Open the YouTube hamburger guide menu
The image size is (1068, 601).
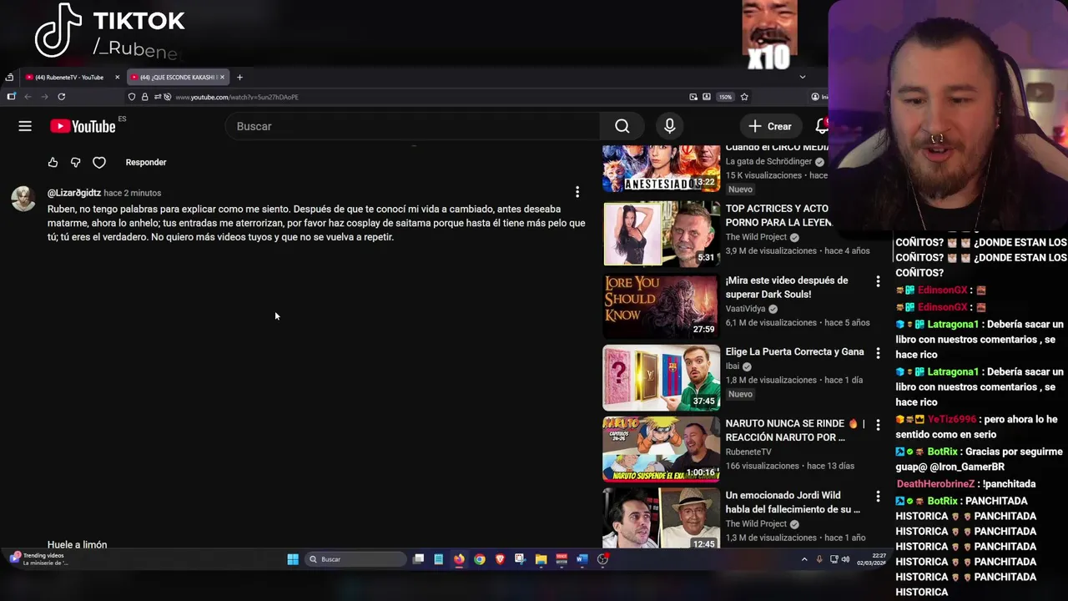[25, 126]
